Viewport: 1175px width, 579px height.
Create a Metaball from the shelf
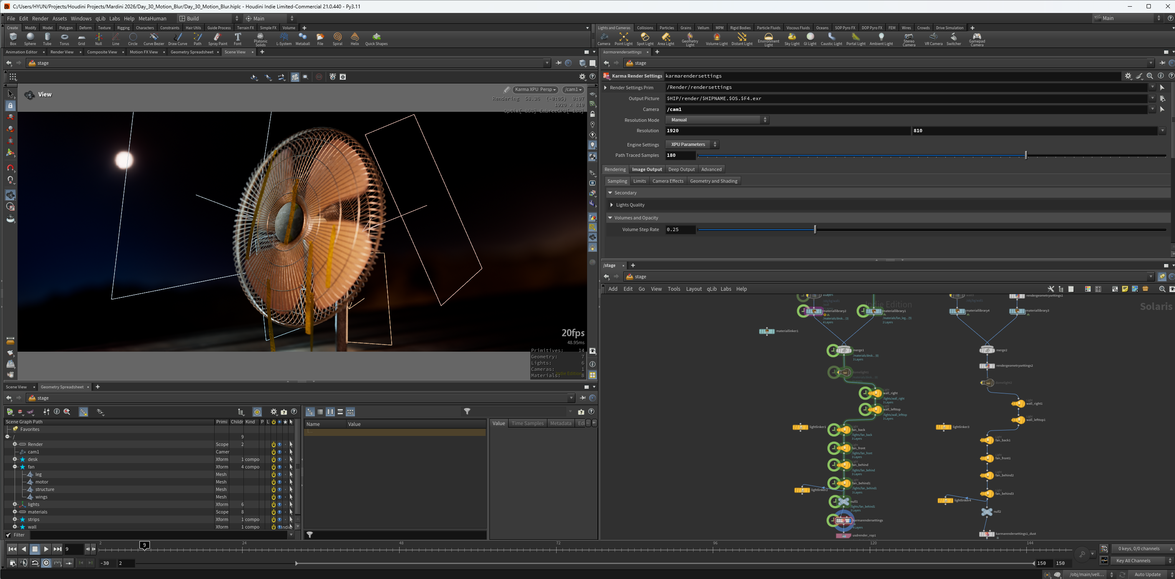pos(302,39)
